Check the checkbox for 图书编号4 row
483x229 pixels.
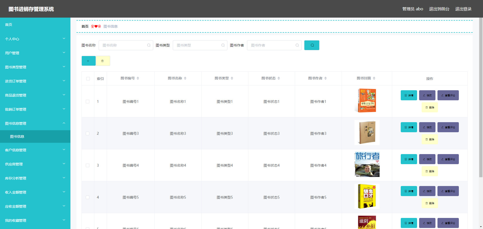tap(88, 165)
